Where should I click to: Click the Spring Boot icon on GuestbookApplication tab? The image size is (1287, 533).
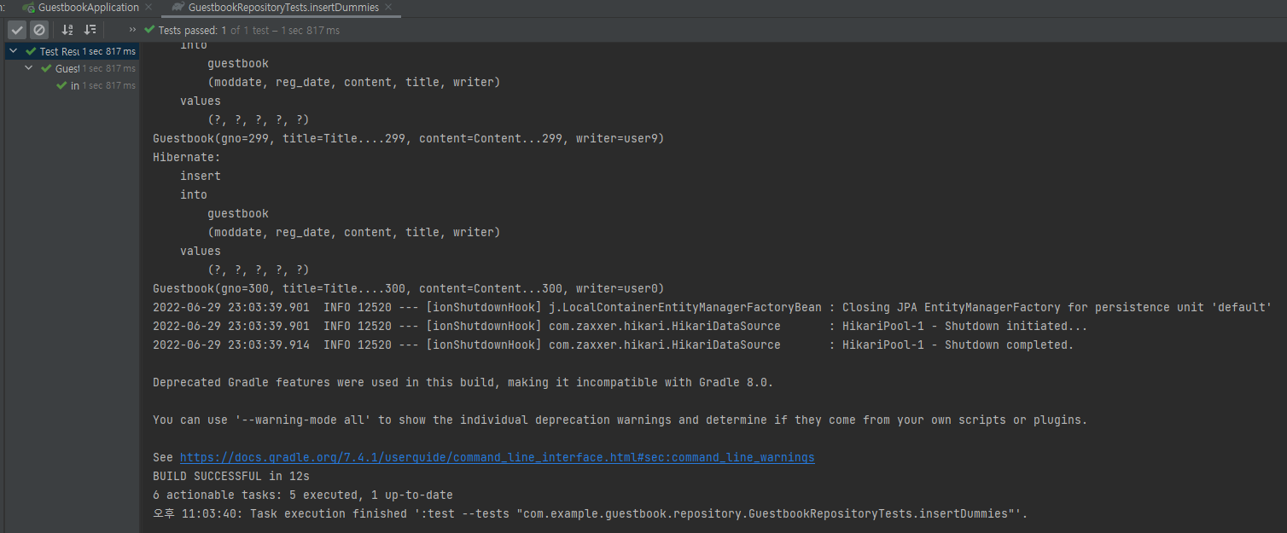click(29, 7)
